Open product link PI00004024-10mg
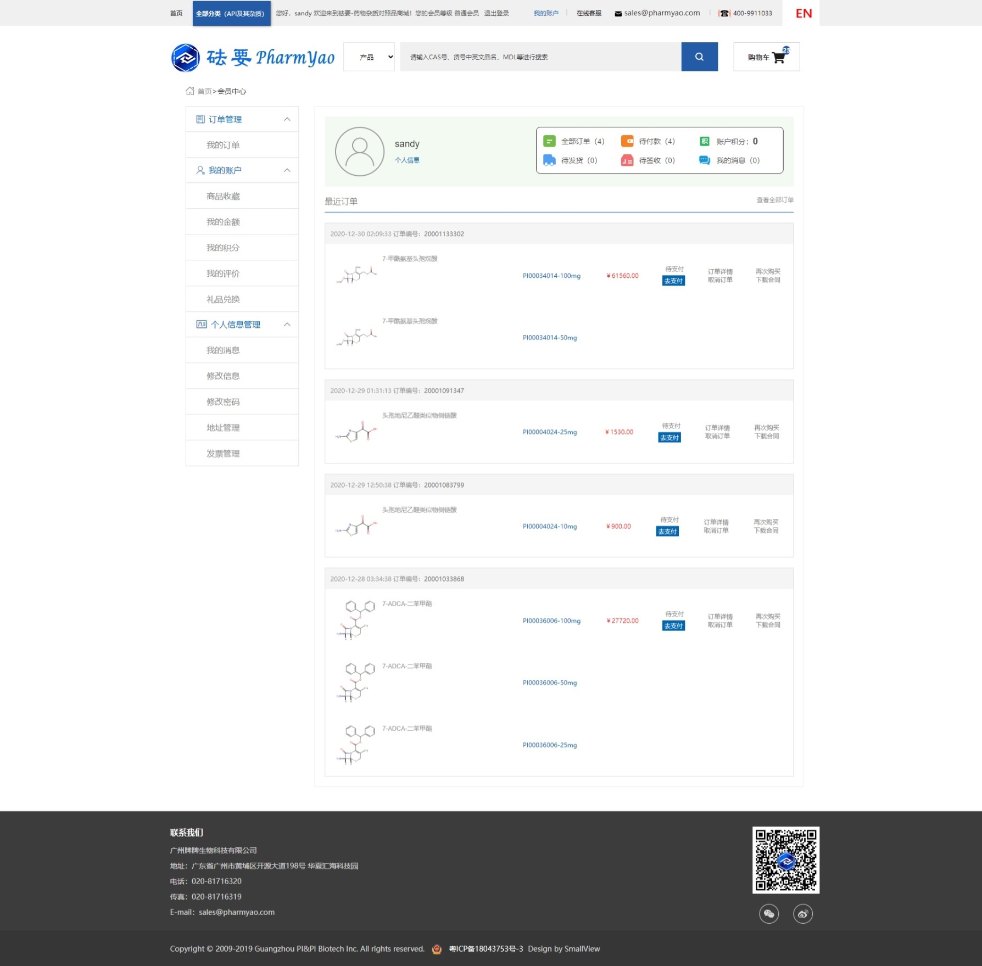Image resolution: width=982 pixels, height=966 pixels. [x=549, y=526]
